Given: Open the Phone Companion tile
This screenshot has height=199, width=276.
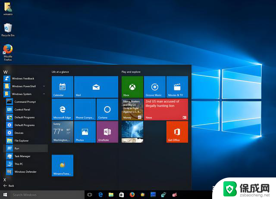Looking at the screenshot, I should tap(85, 109).
